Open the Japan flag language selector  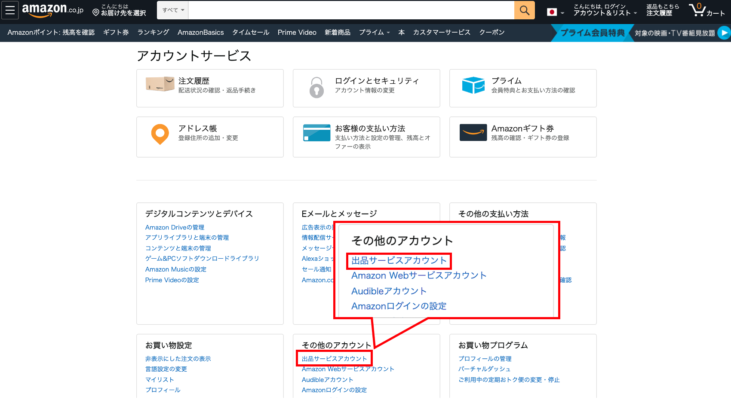(x=555, y=12)
